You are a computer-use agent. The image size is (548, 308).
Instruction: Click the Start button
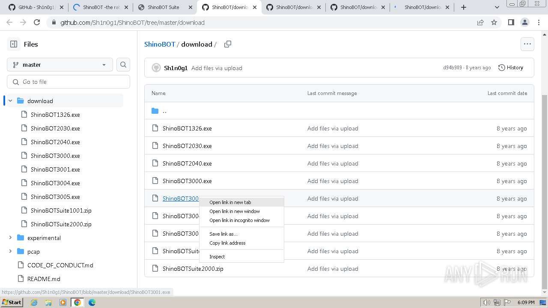coord(12,302)
